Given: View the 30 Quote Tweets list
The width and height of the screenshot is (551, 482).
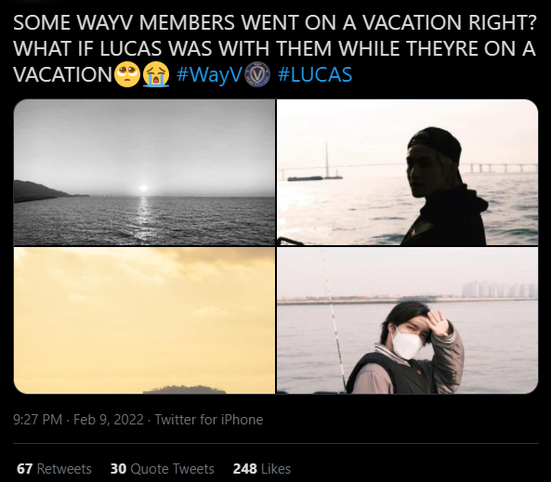Looking at the screenshot, I should point(163,469).
